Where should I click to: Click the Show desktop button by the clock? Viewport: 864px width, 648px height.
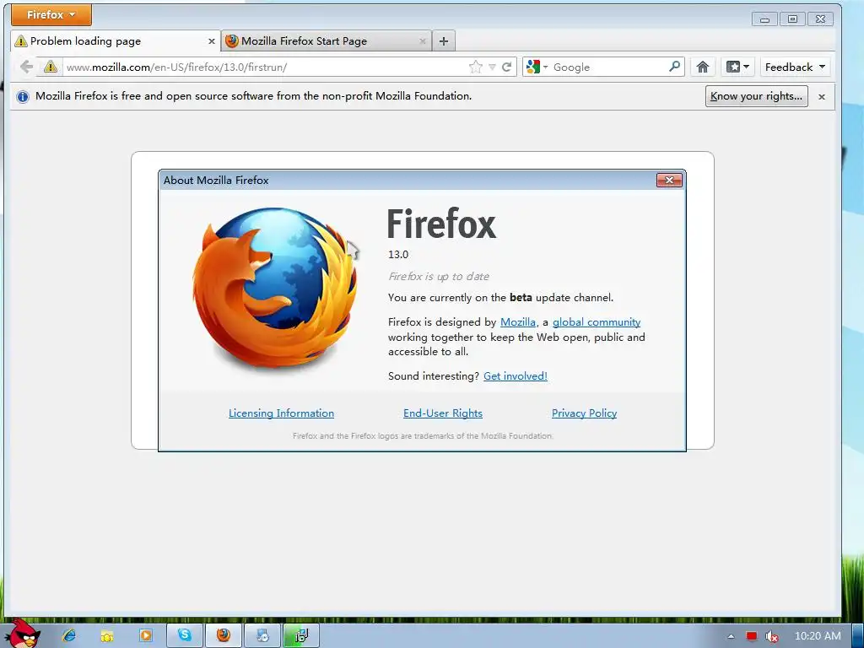(x=857, y=636)
